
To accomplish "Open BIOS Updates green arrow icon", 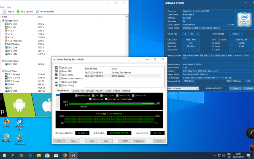I will tap(18, 12).
